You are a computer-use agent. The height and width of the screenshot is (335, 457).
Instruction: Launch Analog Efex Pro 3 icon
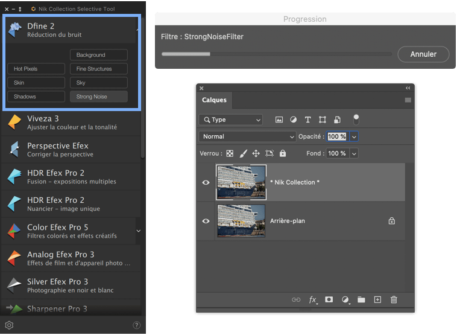pyautogui.click(x=14, y=258)
